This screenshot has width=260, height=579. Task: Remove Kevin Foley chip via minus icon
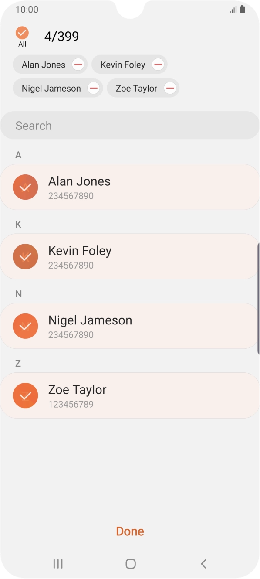pyautogui.click(x=158, y=65)
